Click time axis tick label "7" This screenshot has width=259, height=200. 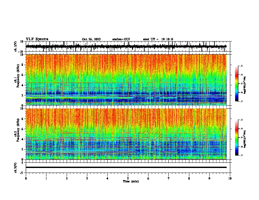(x=169, y=178)
